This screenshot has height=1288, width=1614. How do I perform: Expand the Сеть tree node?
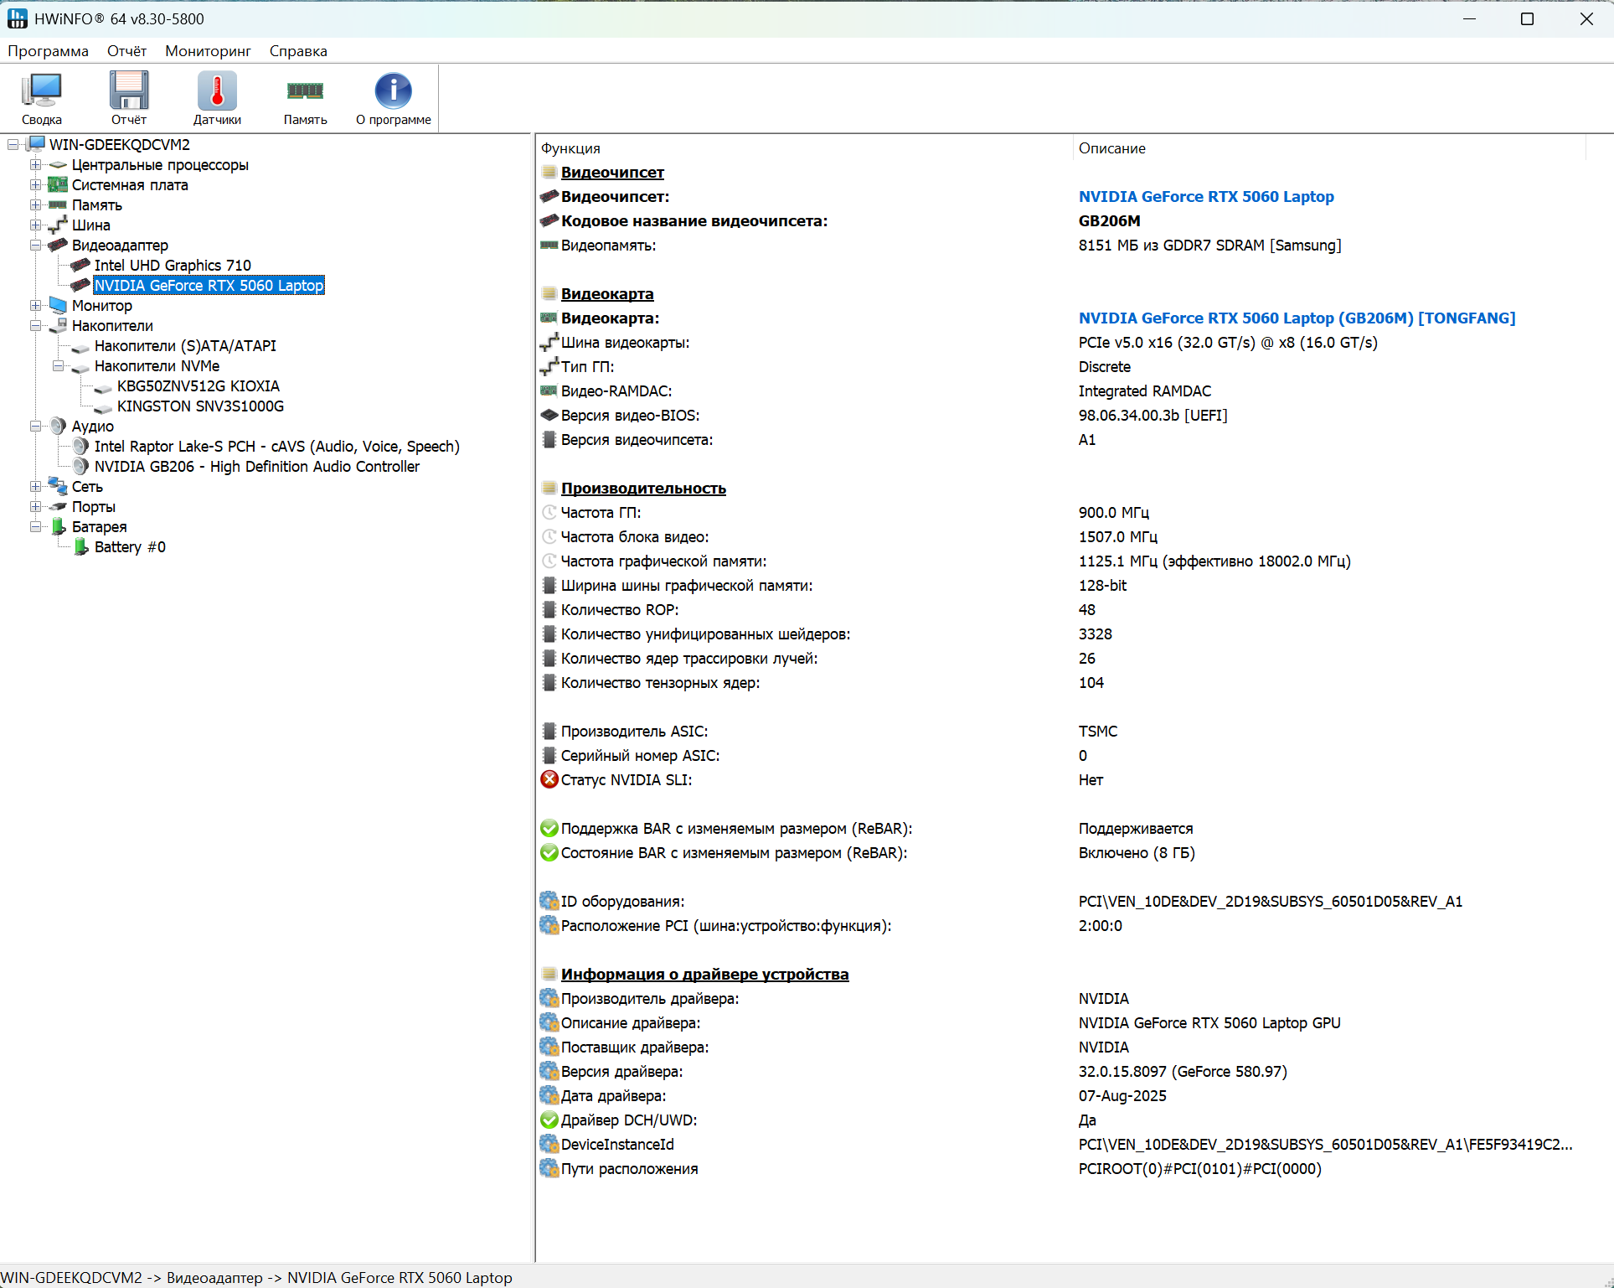(35, 487)
